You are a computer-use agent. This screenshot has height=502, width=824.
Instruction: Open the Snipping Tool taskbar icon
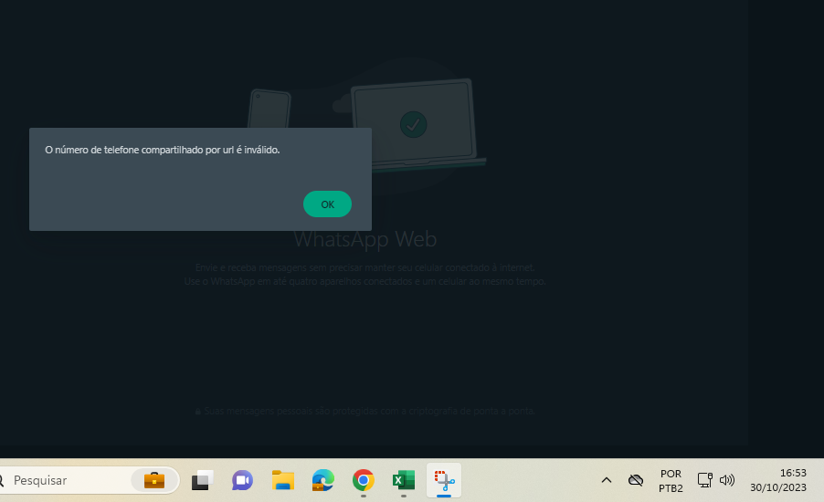444,480
